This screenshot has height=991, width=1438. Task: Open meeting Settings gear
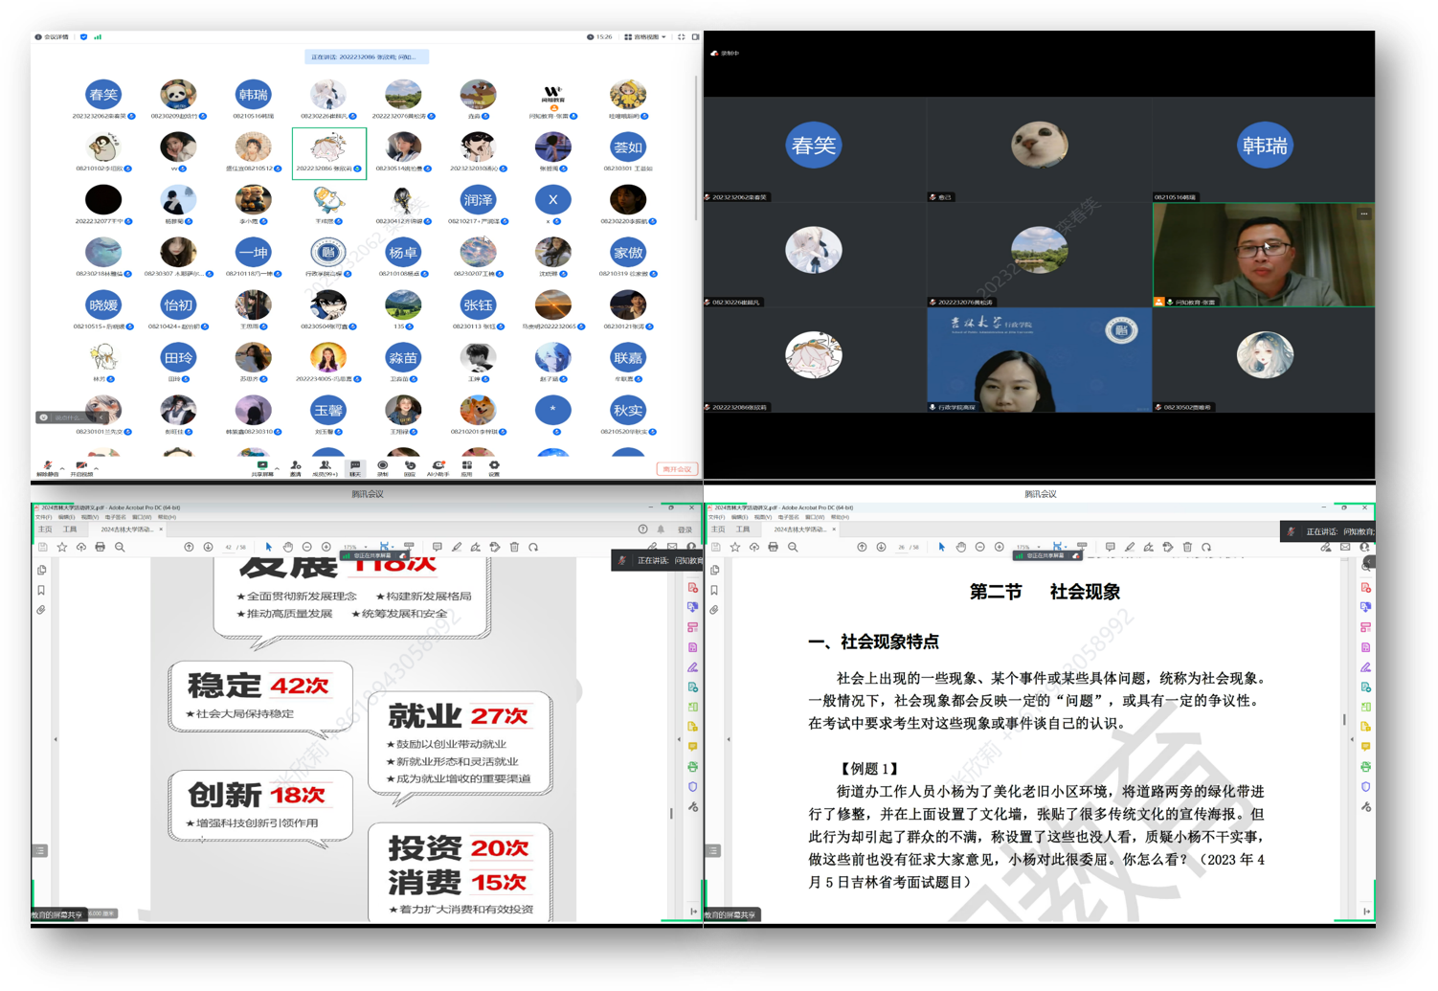(494, 466)
